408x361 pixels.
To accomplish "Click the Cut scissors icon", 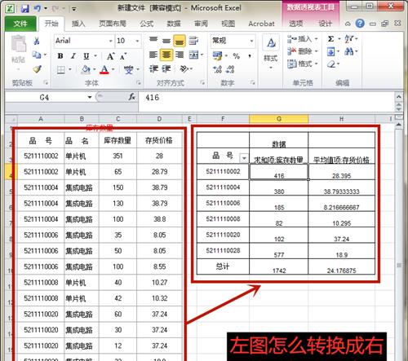I will (37, 41).
